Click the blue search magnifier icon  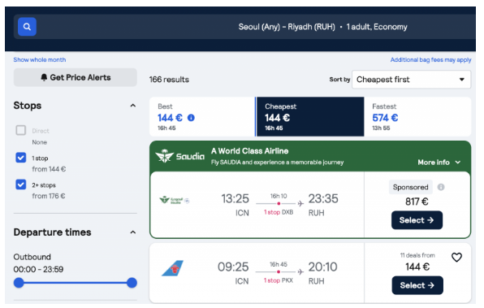pos(27,27)
